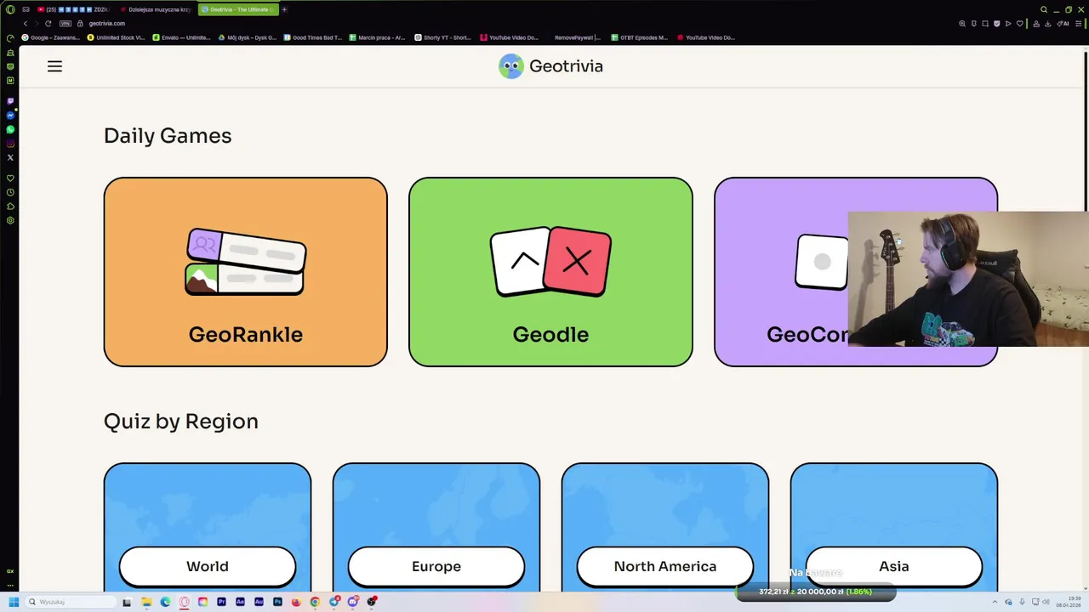
Task: Open Mój dysk bookmark
Action: pos(248,37)
